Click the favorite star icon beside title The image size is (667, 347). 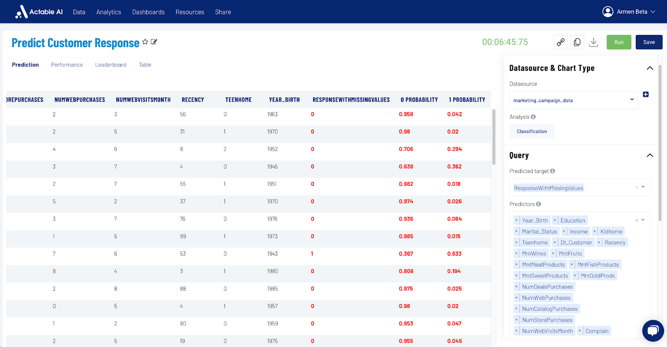coord(145,42)
